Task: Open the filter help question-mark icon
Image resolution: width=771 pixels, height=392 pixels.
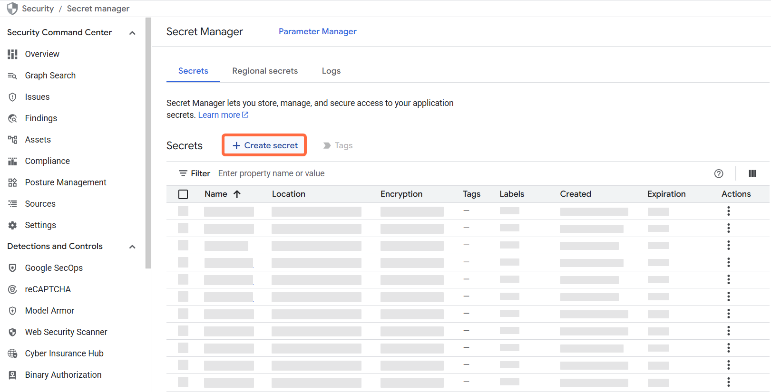Action: [719, 173]
